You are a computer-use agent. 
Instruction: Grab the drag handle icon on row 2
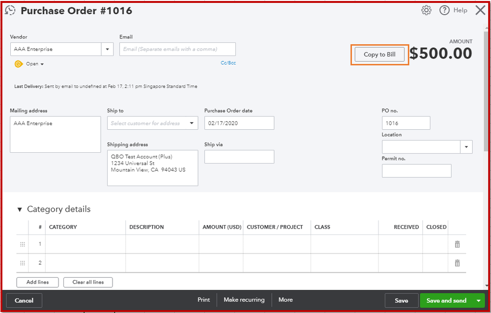point(23,263)
